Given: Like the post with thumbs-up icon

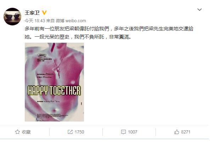Looking at the screenshot, I should (x=176, y=132).
